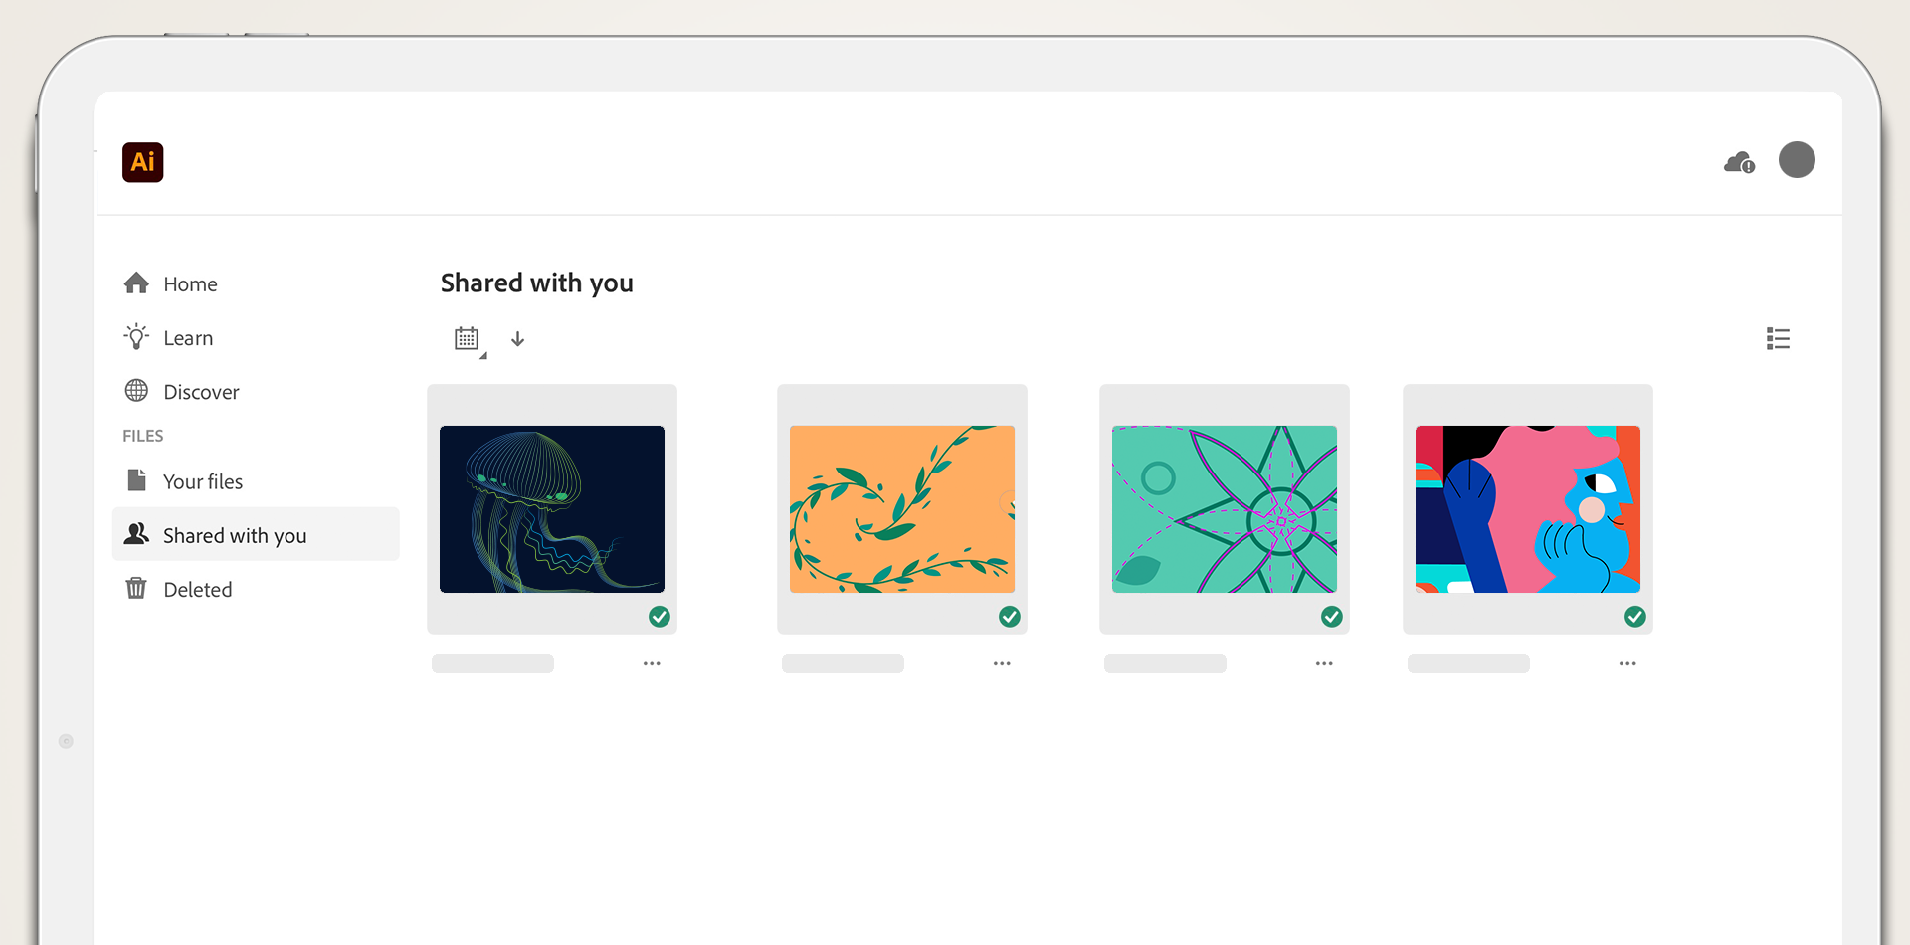Open the user profile avatar
The image size is (1910, 945).
1796,160
